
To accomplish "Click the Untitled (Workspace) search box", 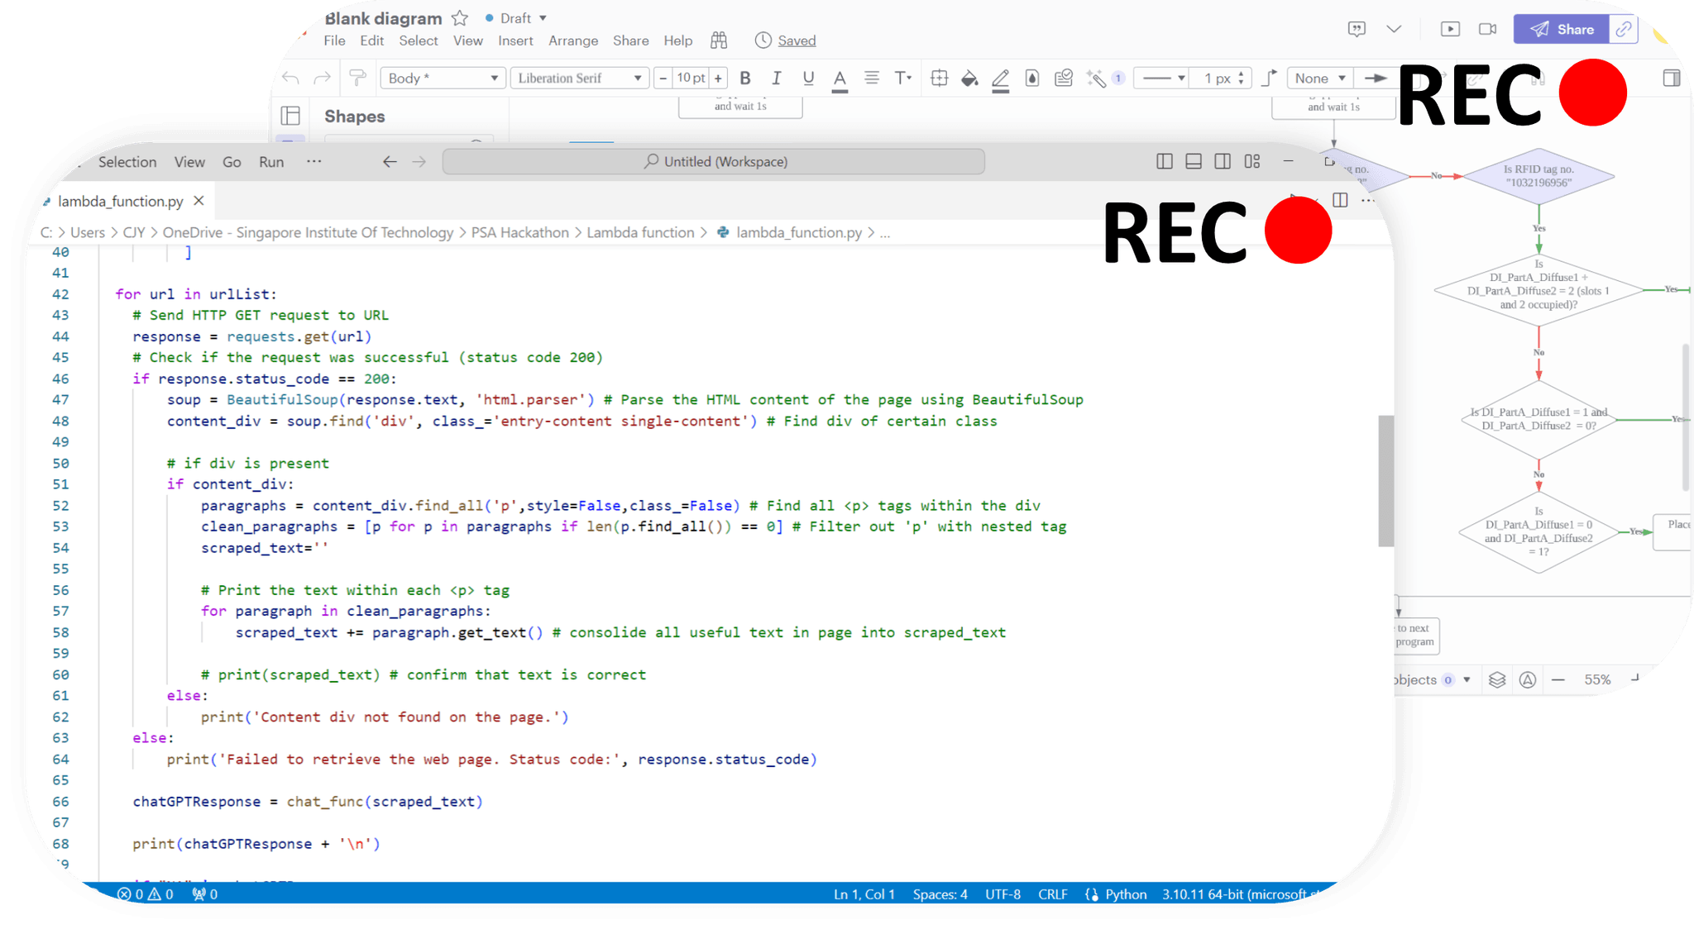I will [x=714, y=162].
